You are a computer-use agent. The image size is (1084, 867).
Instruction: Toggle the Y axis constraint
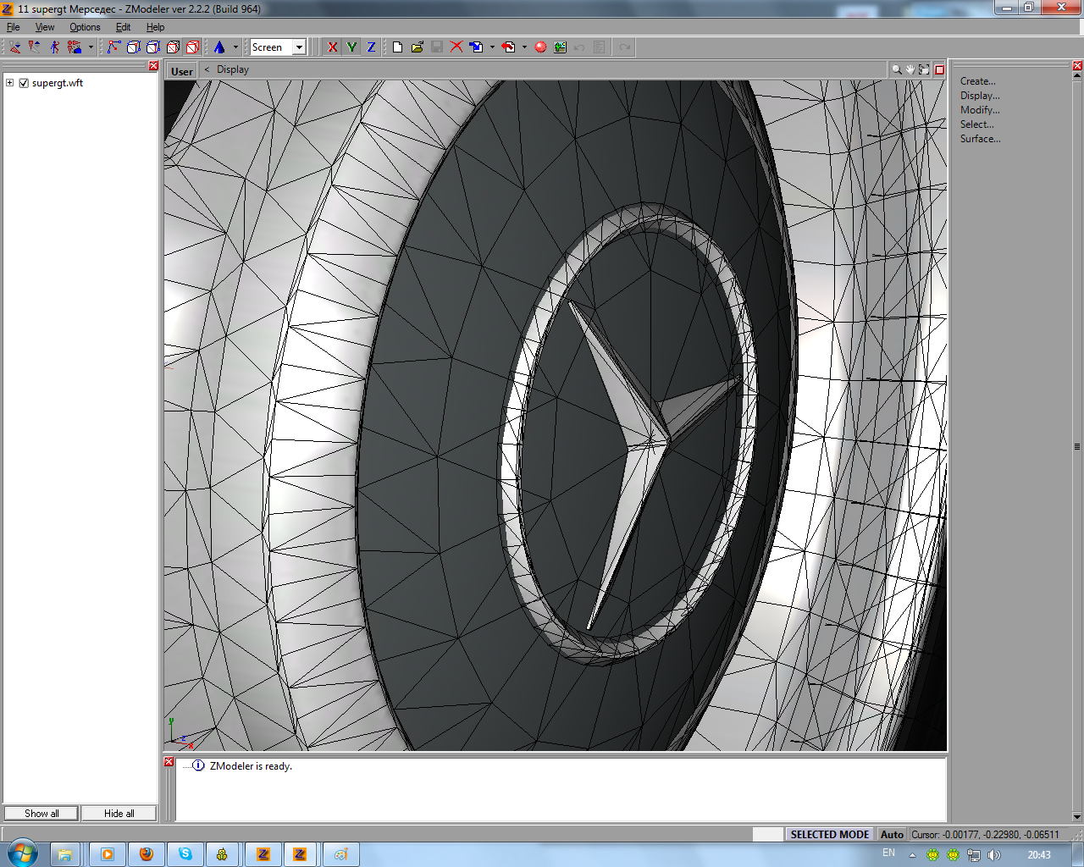point(351,47)
